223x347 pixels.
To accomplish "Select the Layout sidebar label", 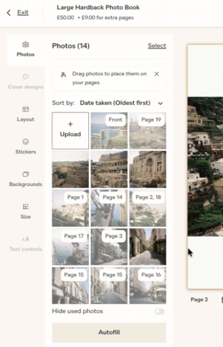I will click(25, 119).
